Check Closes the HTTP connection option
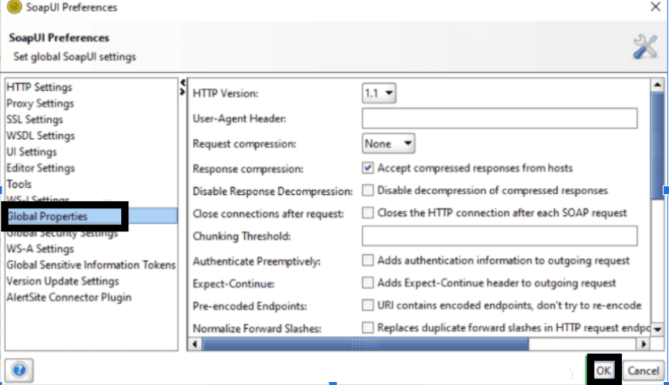669x385 pixels. [368, 213]
